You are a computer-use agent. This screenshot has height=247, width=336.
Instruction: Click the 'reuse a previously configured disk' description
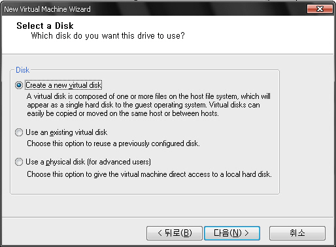coord(113,143)
